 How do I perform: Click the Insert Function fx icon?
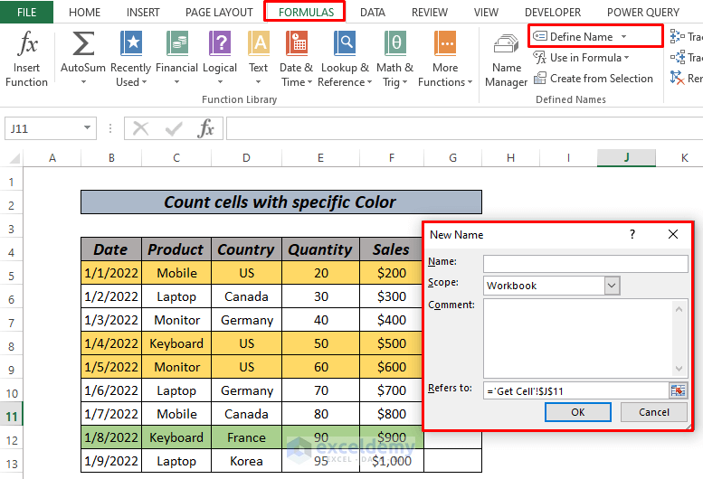[27, 44]
